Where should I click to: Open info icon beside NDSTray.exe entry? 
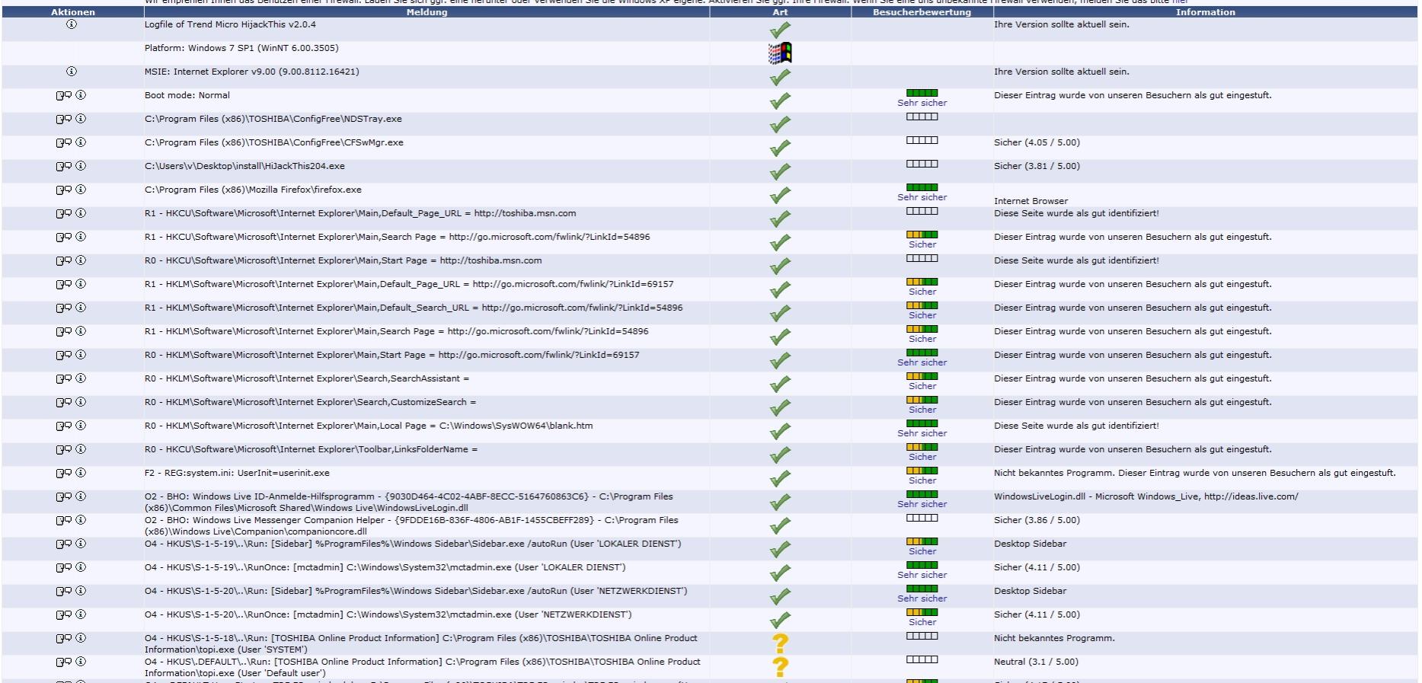(x=81, y=119)
